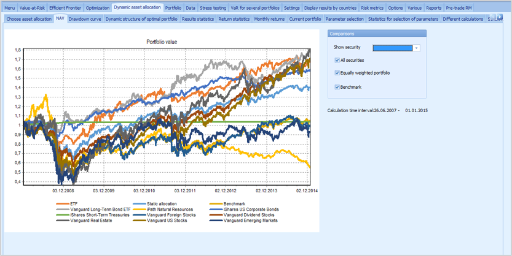Open the Current portfolio sub-tab
Screen dimensions: 512x256
point(305,19)
